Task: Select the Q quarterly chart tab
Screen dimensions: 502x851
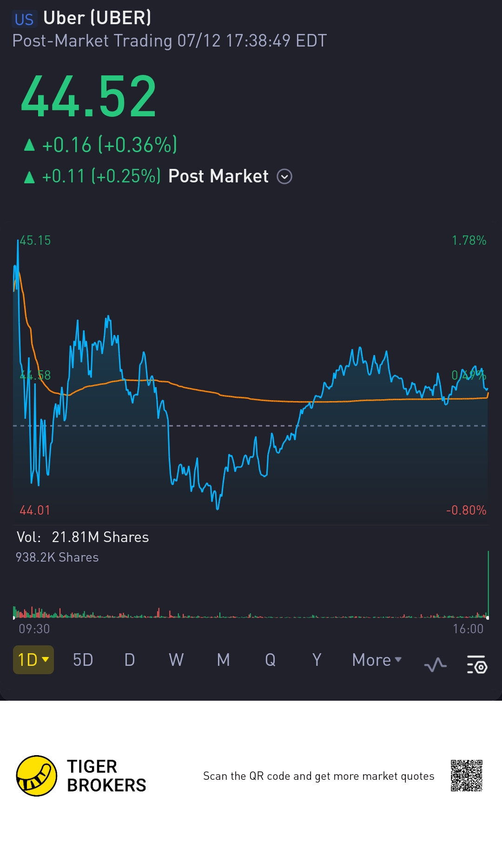Action: pyautogui.click(x=270, y=660)
